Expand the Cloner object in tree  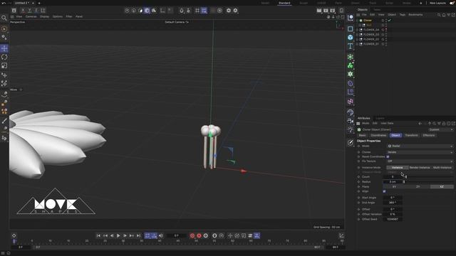[x=358, y=21]
